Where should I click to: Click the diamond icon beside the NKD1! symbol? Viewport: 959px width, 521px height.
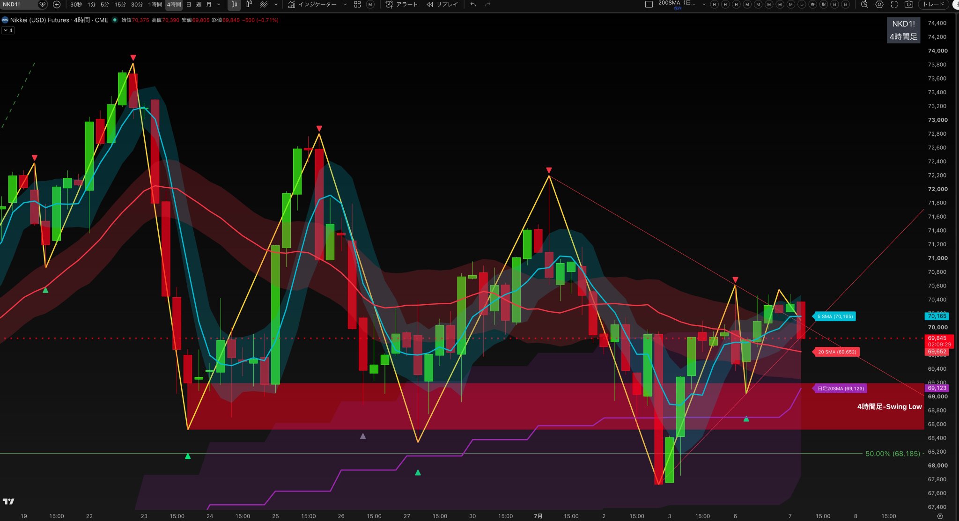point(43,4)
